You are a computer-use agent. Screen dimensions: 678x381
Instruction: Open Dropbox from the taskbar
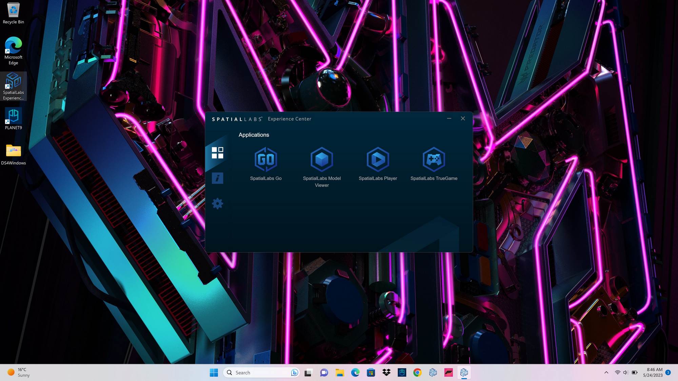tap(386, 373)
